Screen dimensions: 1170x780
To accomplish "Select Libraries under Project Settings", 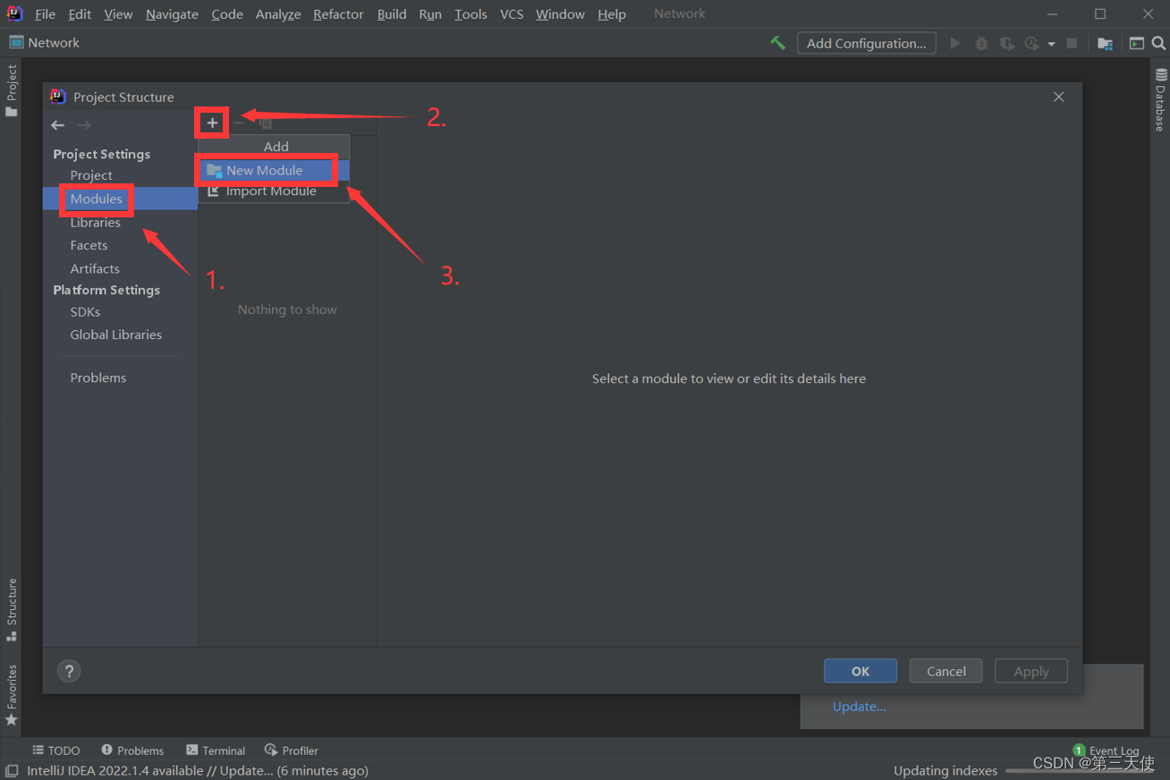I will click(96, 222).
